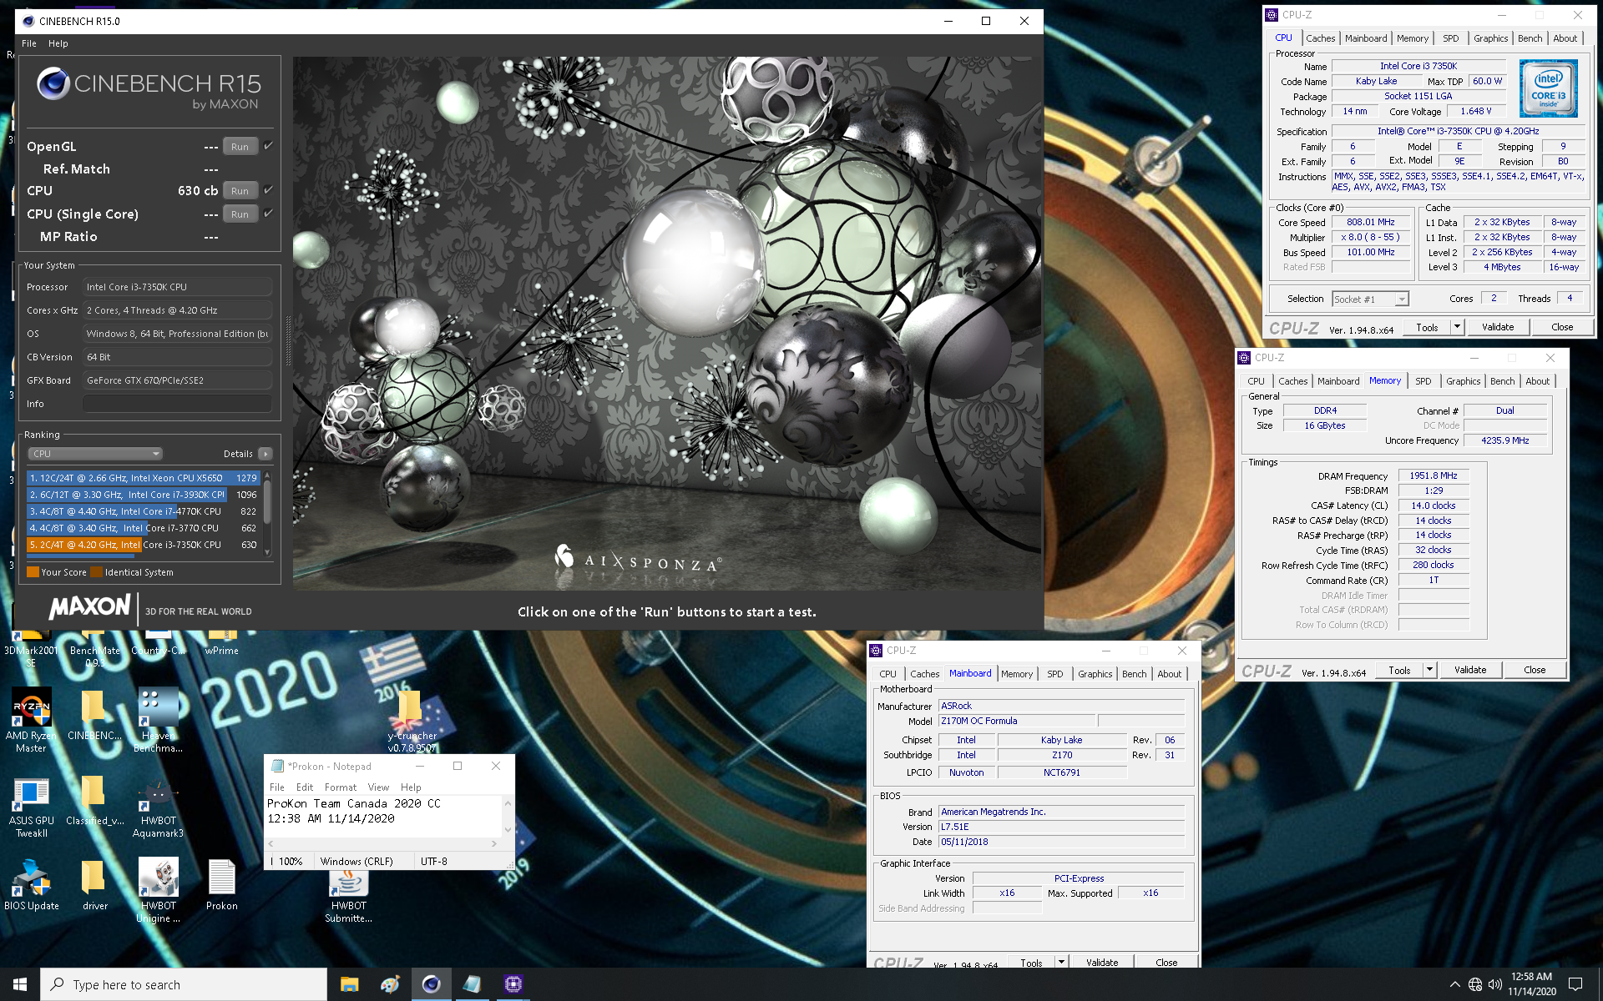Open ASUS GPU TweakII desktop icon

point(32,806)
